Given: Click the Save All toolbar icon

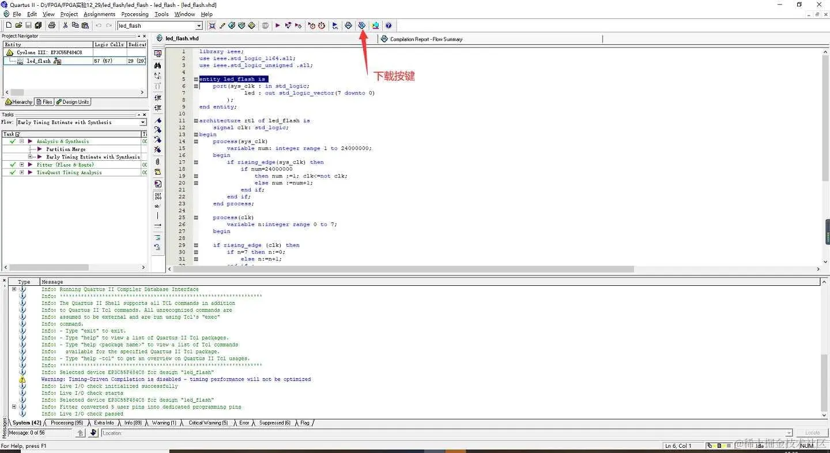Looking at the screenshot, I should [x=38, y=25].
